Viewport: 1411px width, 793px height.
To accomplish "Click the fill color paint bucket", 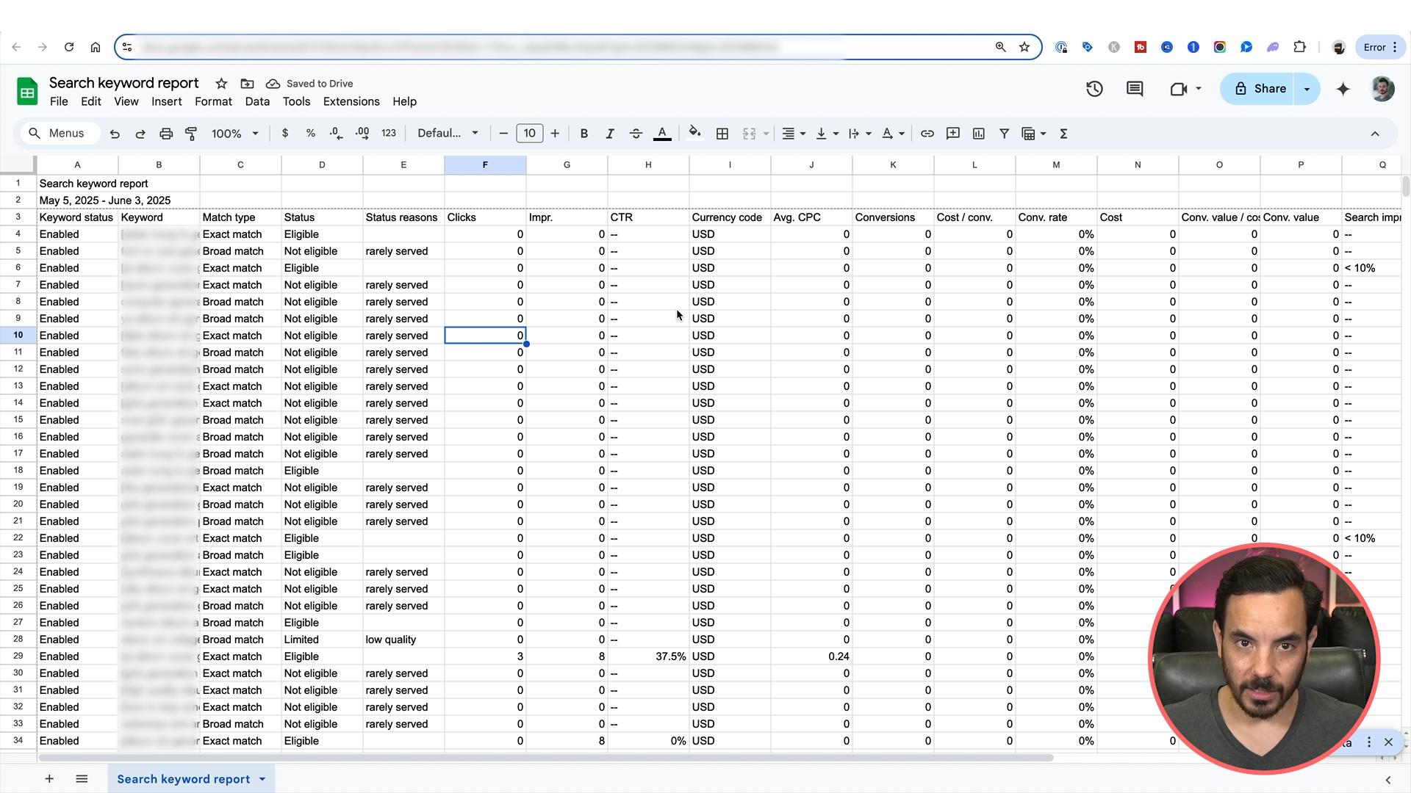I will pos(694,134).
